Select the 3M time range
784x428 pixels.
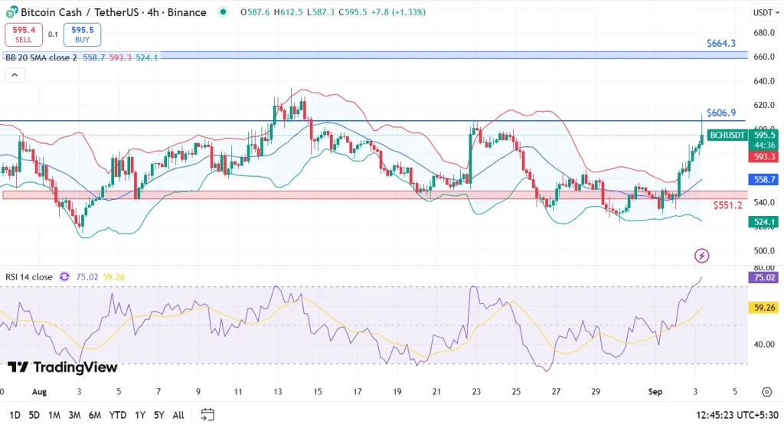(x=74, y=415)
